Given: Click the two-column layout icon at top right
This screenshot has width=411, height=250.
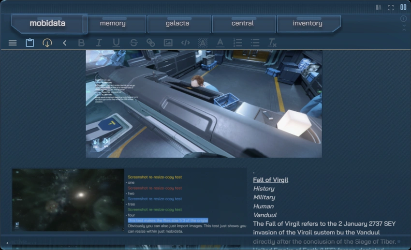Looking at the screenshot, I should (403, 7).
